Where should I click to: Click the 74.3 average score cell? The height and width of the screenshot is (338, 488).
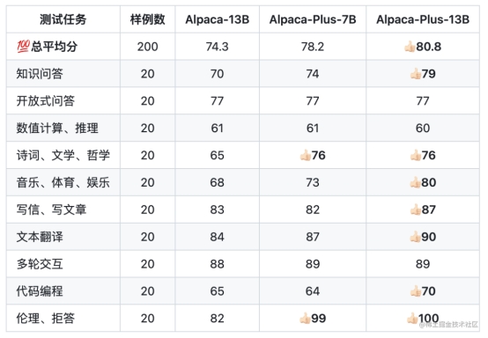[218, 47]
